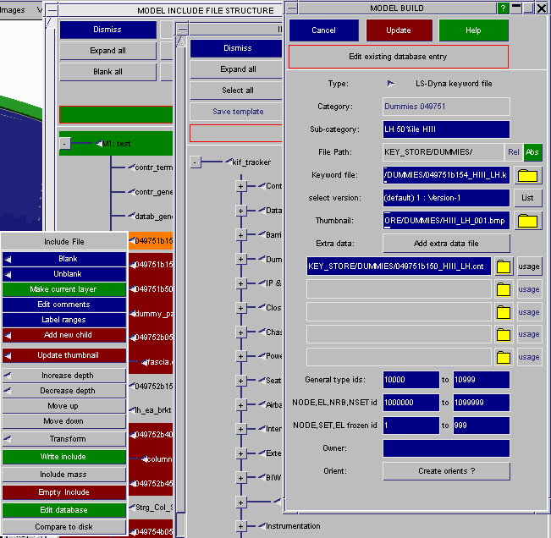Viewport: 551px width, 538px height.
Task: Expand the Instrumentation tree branch
Action: pyautogui.click(x=240, y=526)
